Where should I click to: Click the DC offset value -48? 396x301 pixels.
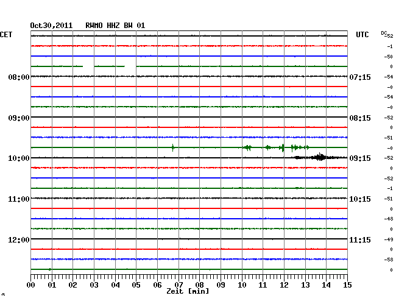[x=389, y=219]
